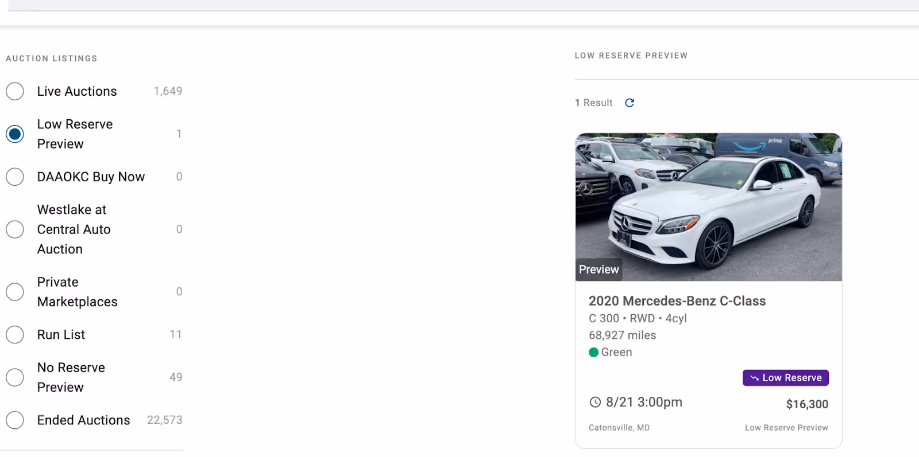Choose the DAAOKC Buy Now radio option
Image resolution: width=919 pixels, height=457 pixels.
tap(15, 177)
